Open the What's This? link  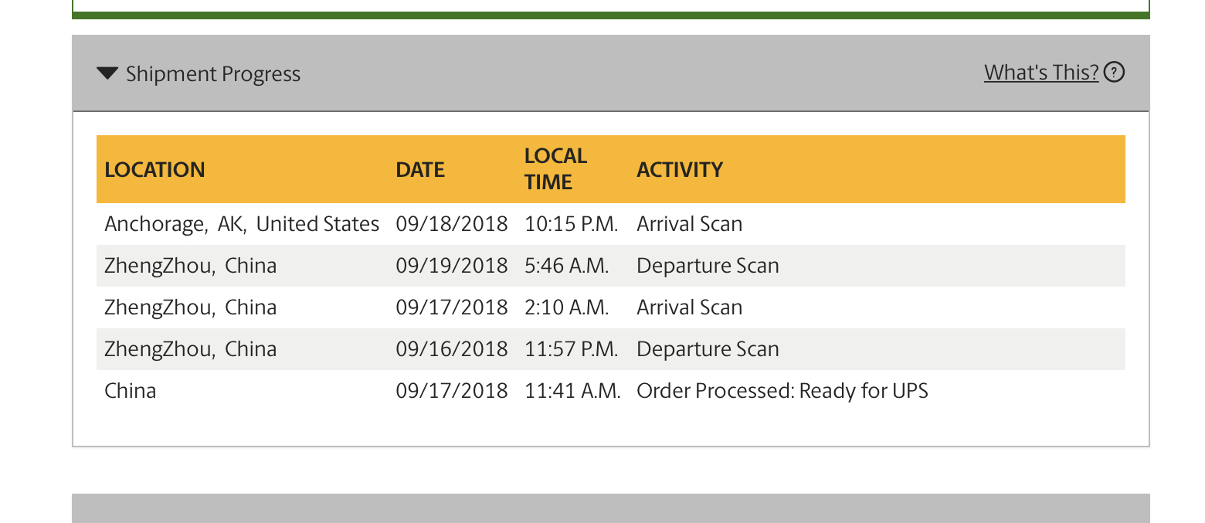point(1041,73)
